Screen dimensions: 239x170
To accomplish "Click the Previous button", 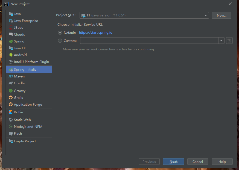I will pos(149,162).
